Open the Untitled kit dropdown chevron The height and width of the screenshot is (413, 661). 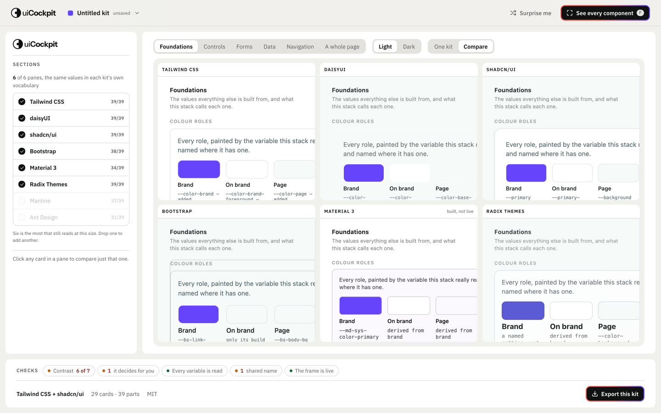tap(137, 13)
